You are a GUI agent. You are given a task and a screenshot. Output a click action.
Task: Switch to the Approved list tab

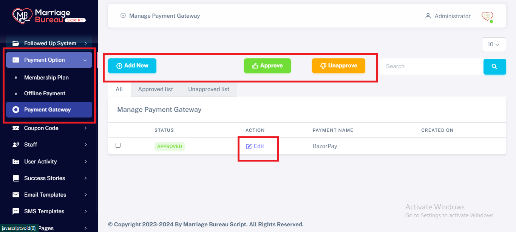point(156,89)
